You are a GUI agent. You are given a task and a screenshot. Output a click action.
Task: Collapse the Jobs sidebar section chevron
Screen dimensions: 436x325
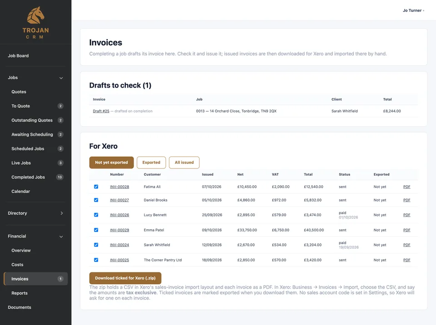coord(61,78)
